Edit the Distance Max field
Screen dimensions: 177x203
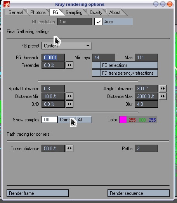click(x=146, y=96)
